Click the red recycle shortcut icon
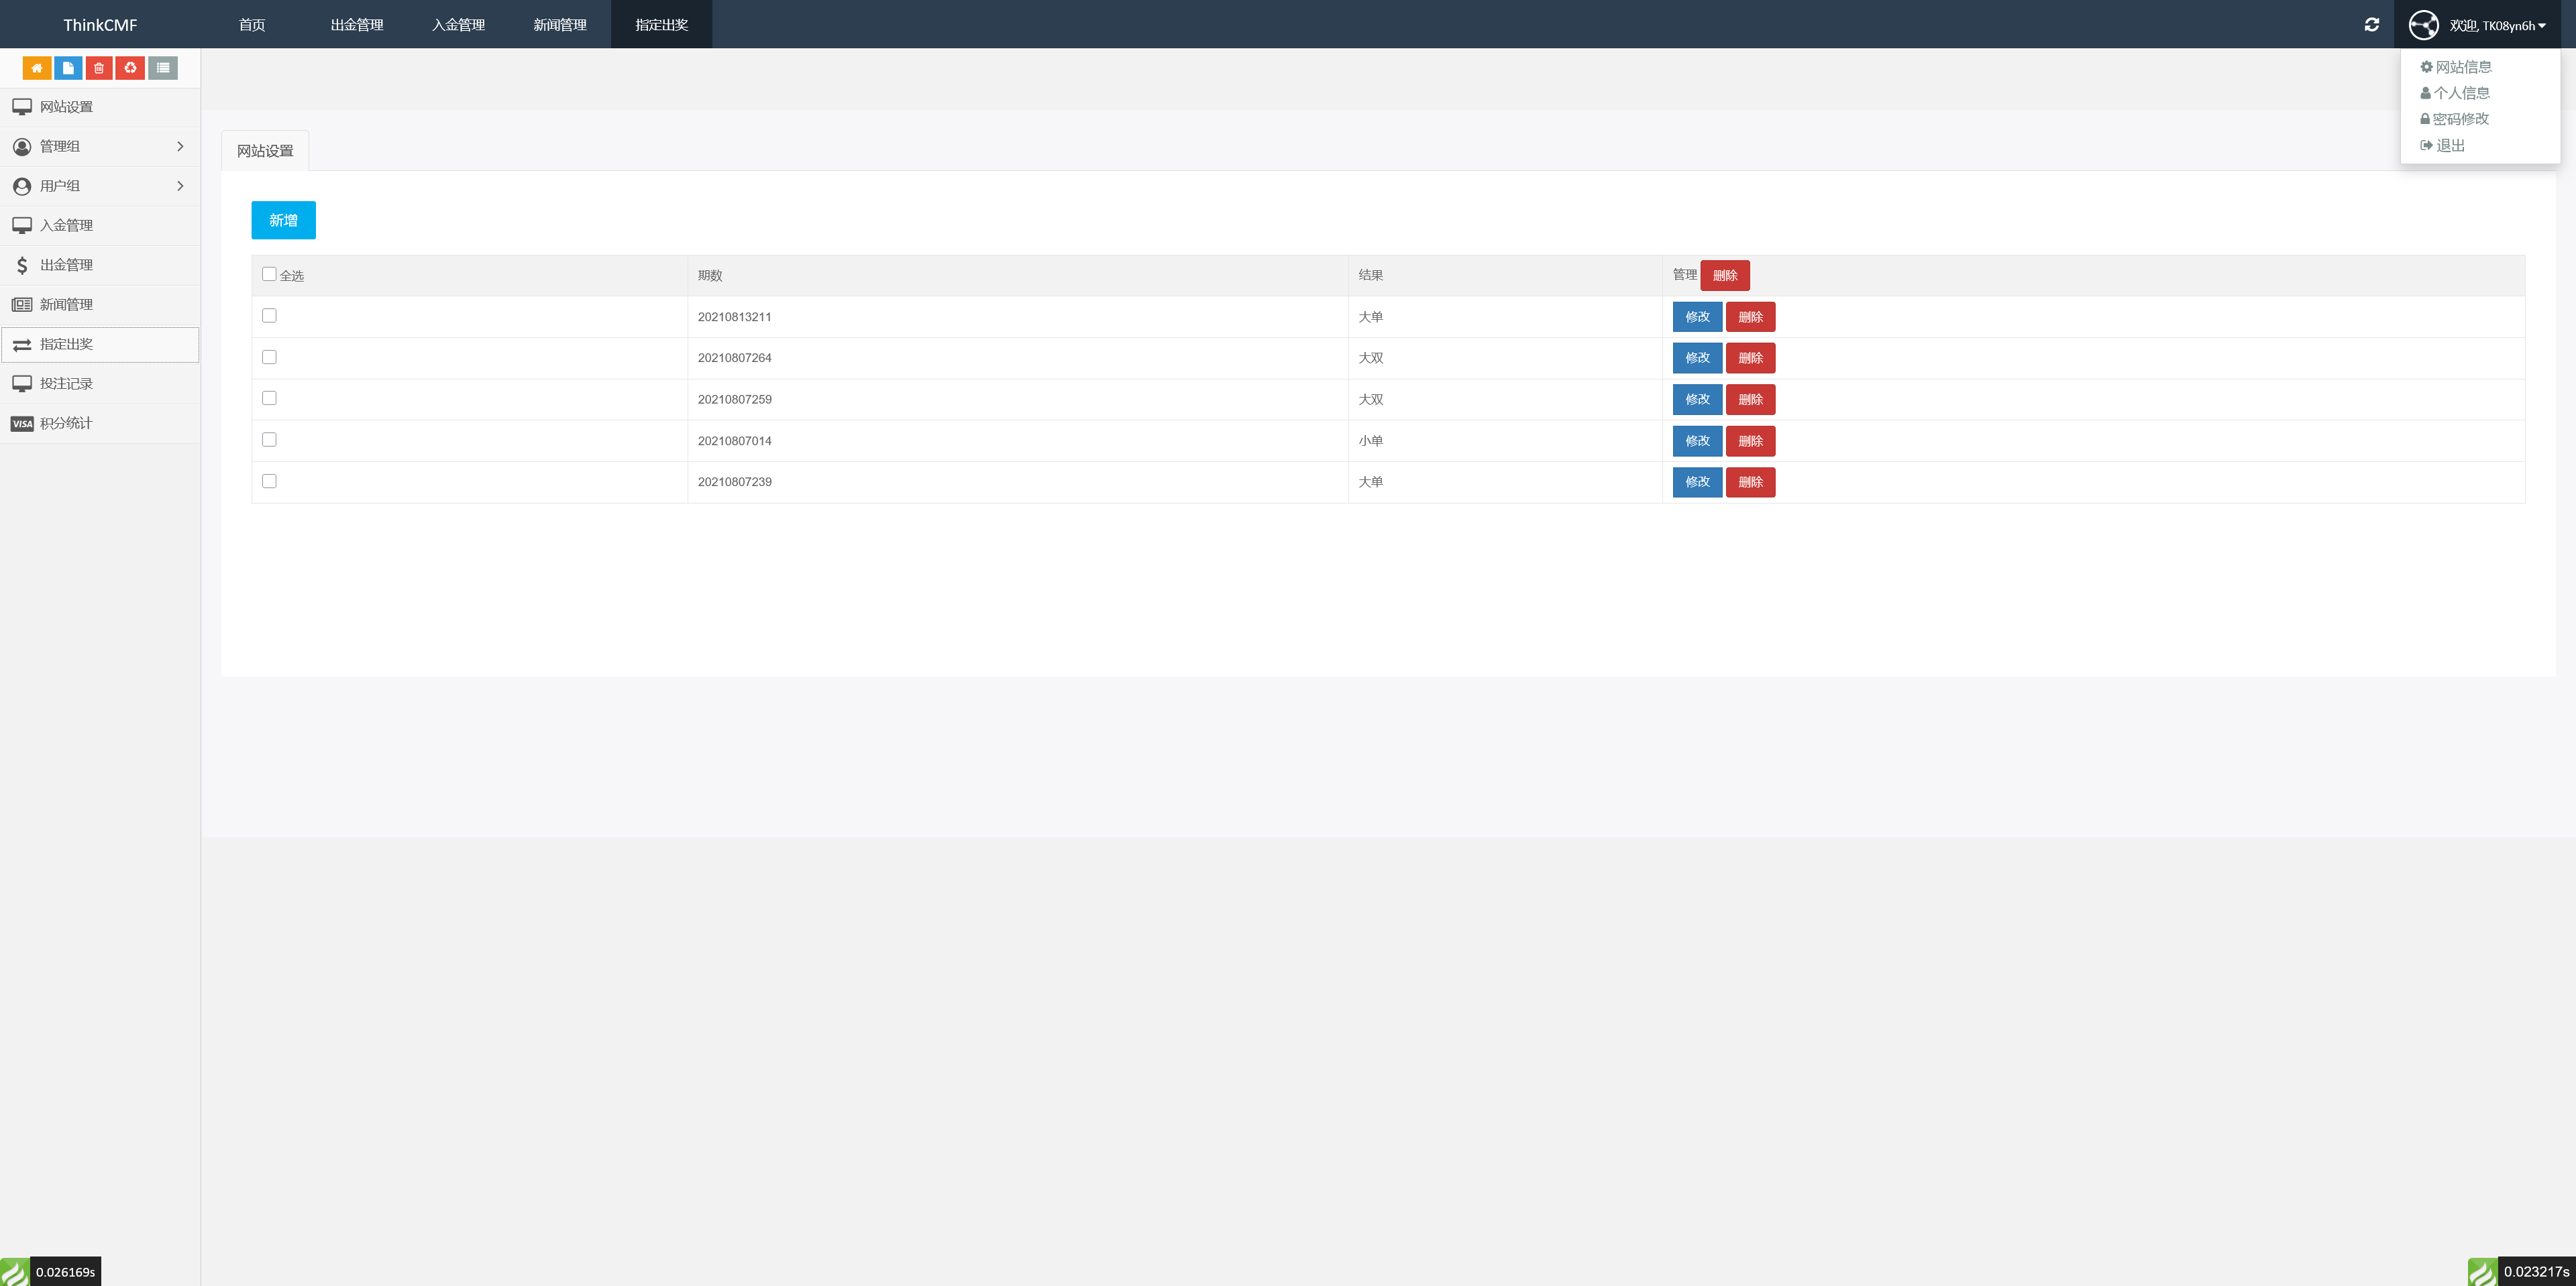Screen dimensions: 2576x1286 [x=130, y=68]
